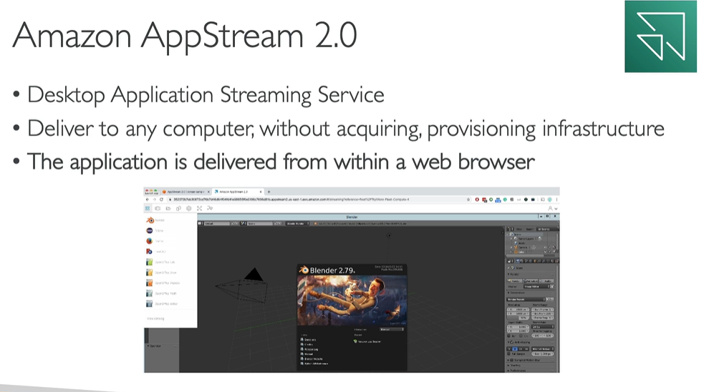Select the camera object in 3D viewport

click(243, 285)
